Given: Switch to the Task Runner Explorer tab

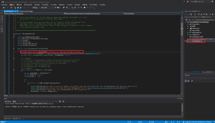Looking at the screenshot, I should (13, 119).
